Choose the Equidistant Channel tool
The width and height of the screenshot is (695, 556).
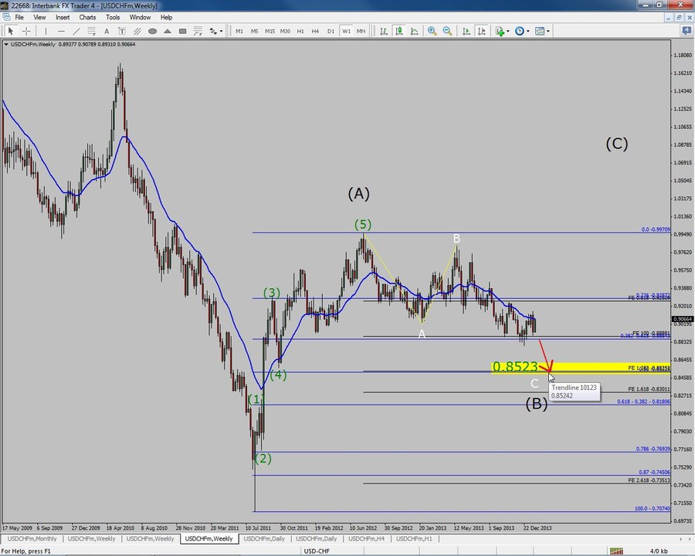[137, 31]
